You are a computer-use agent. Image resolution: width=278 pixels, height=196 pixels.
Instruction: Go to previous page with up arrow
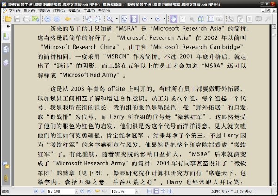tap(48, 19)
